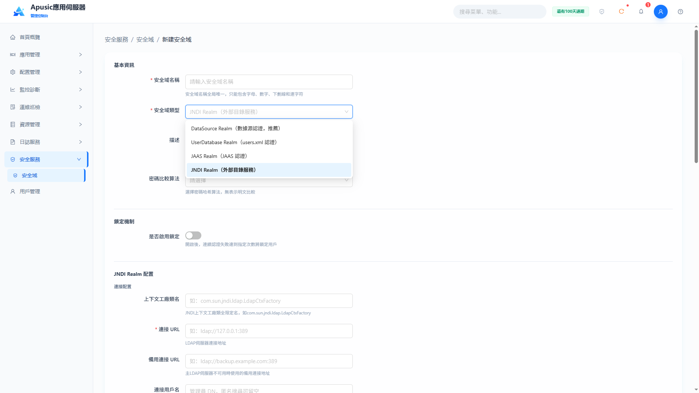
Task: Go to 首頁概覽 home icon in sidebar
Action: (13, 37)
